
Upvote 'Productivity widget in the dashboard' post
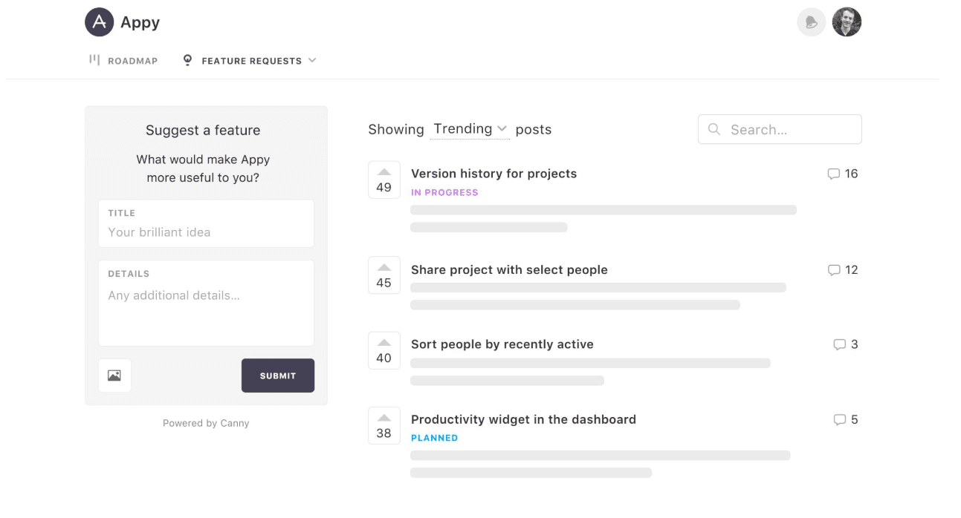click(384, 425)
